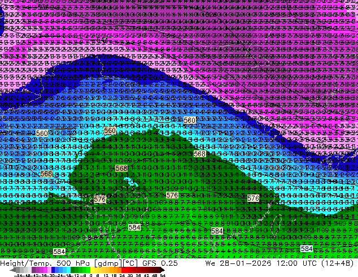Click the '-54' value on the legend scale
Screen dimensions: 358x277
point(18,275)
